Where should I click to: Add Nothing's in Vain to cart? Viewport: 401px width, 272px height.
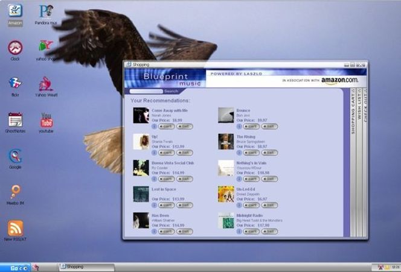click(x=251, y=179)
